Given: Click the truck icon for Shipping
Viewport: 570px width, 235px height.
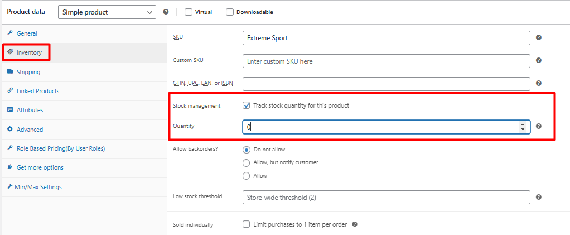Looking at the screenshot, I should click(x=10, y=71).
